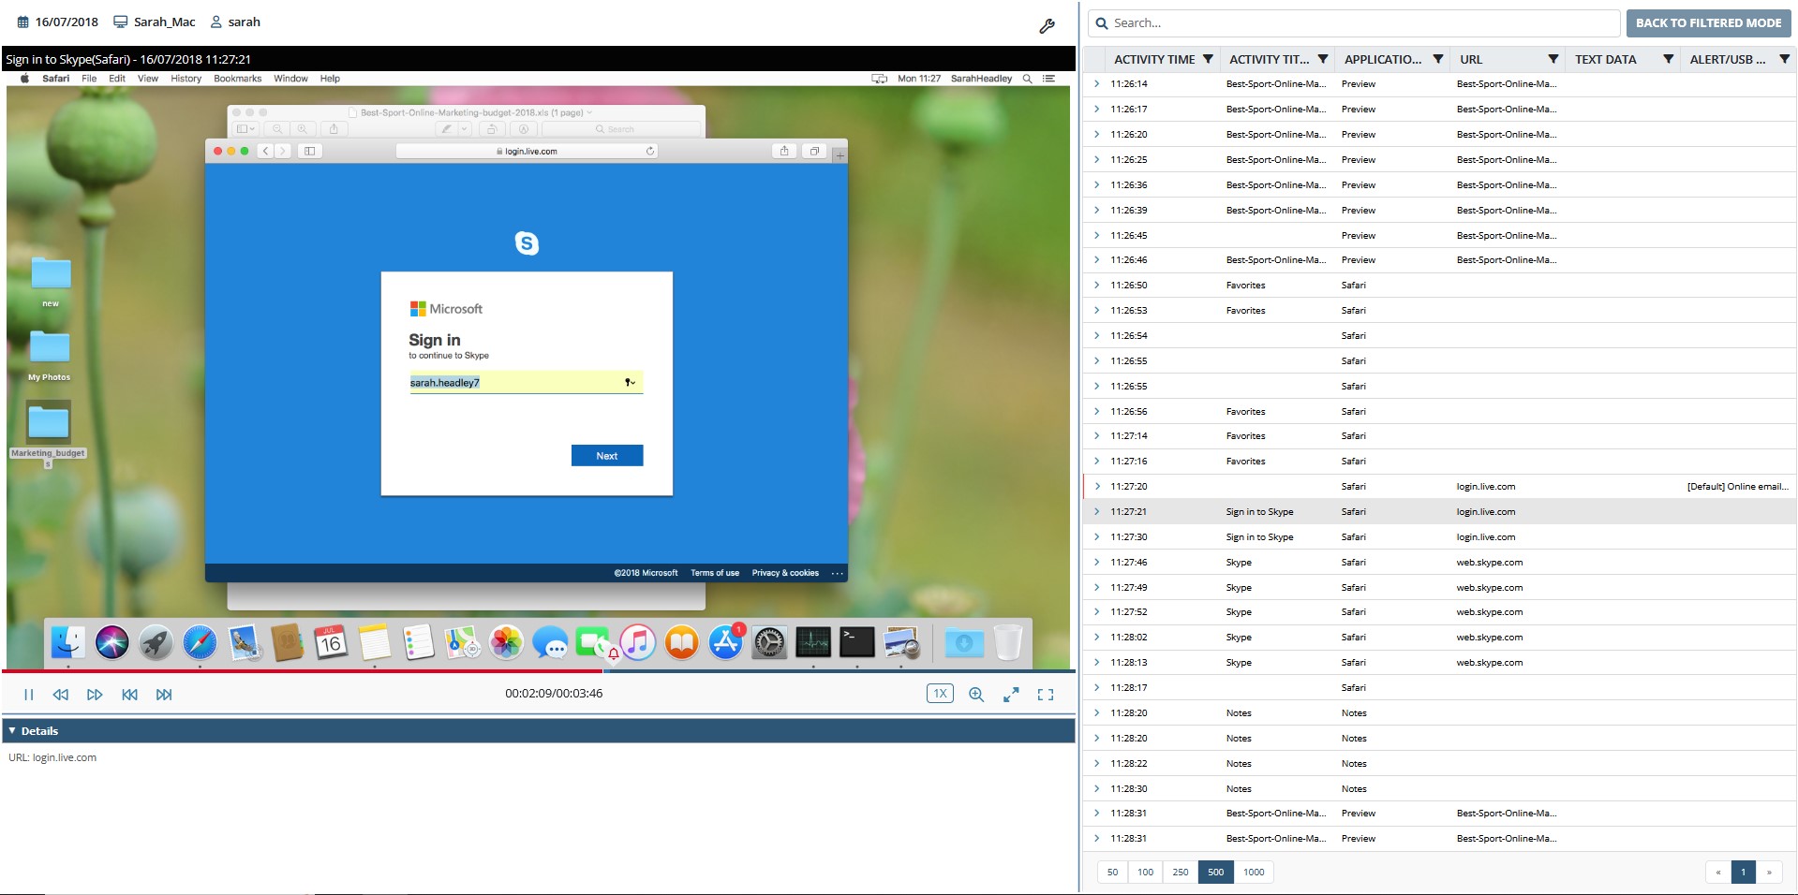The image size is (1798, 895).
Task: Click the Safari compass dock icon
Action: (200, 642)
